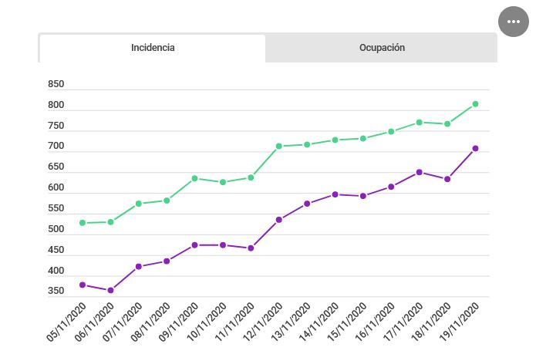Image resolution: width=536 pixels, height=354 pixels.
Task: Click the green data point for 12/11/2020
Action: pyautogui.click(x=279, y=146)
